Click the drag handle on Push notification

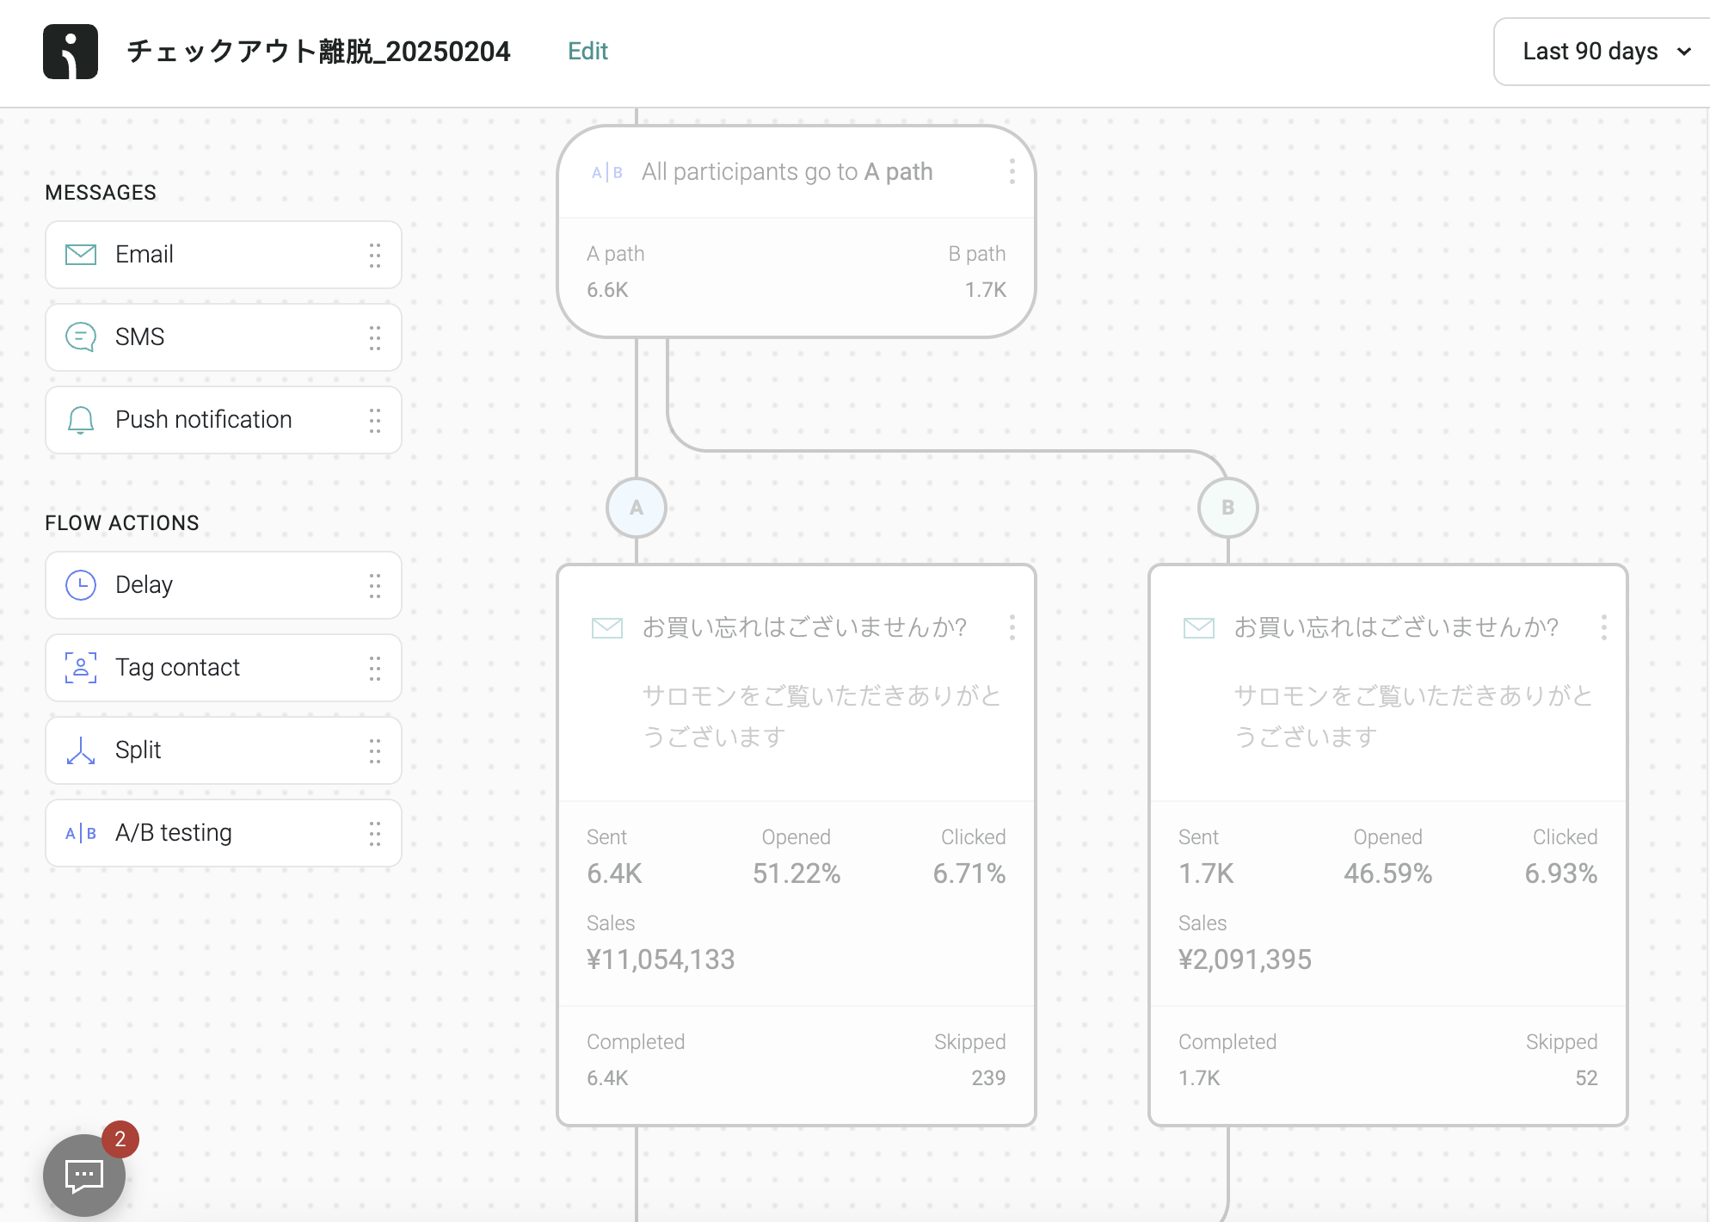click(375, 420)
